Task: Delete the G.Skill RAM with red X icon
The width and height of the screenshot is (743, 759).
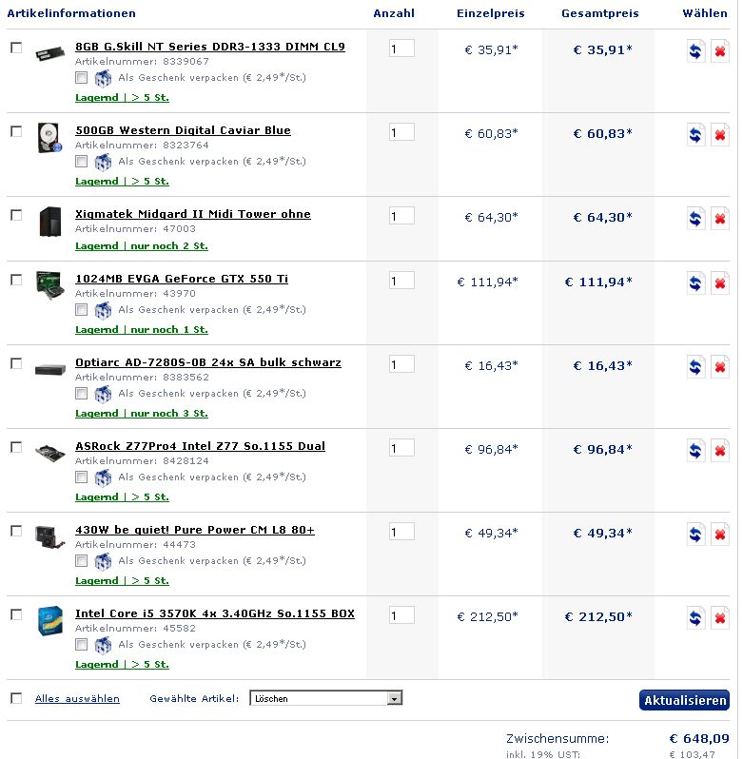Action: (720, 50)
